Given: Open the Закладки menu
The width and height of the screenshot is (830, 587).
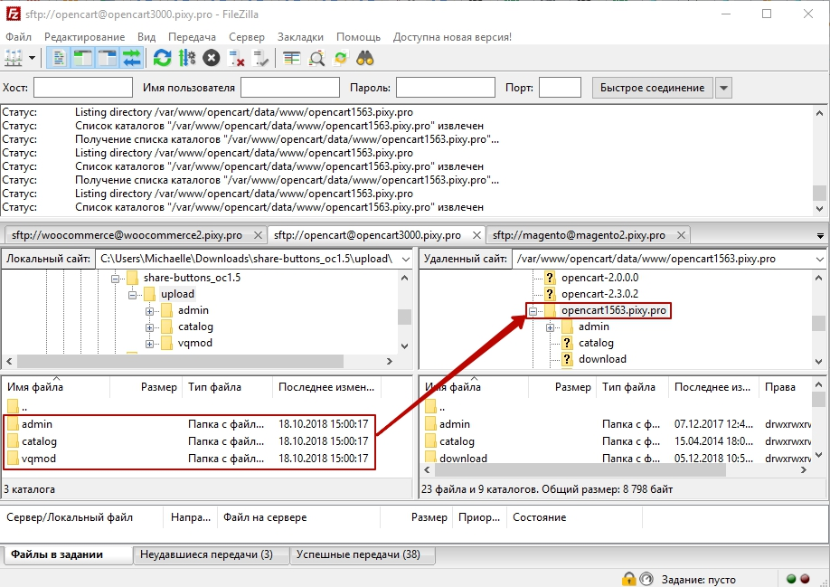Looking at the screenshot, I should pos(300,37).
